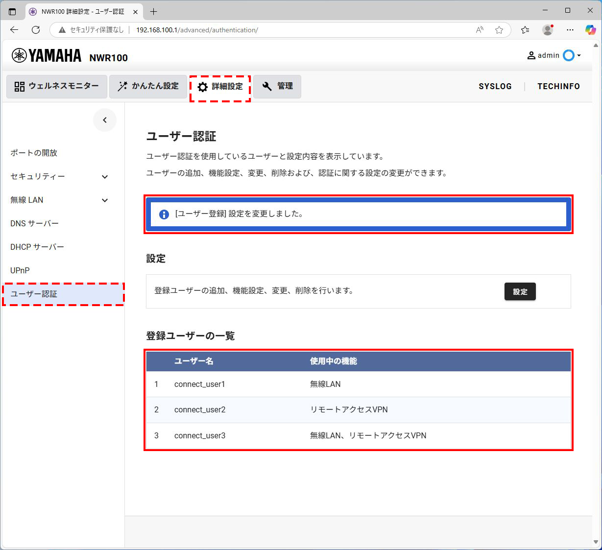Image resolution: width=602 pixels, height=550 pixels.
Task: Go back using the browser back arrow
Action: tap(14, 30)
